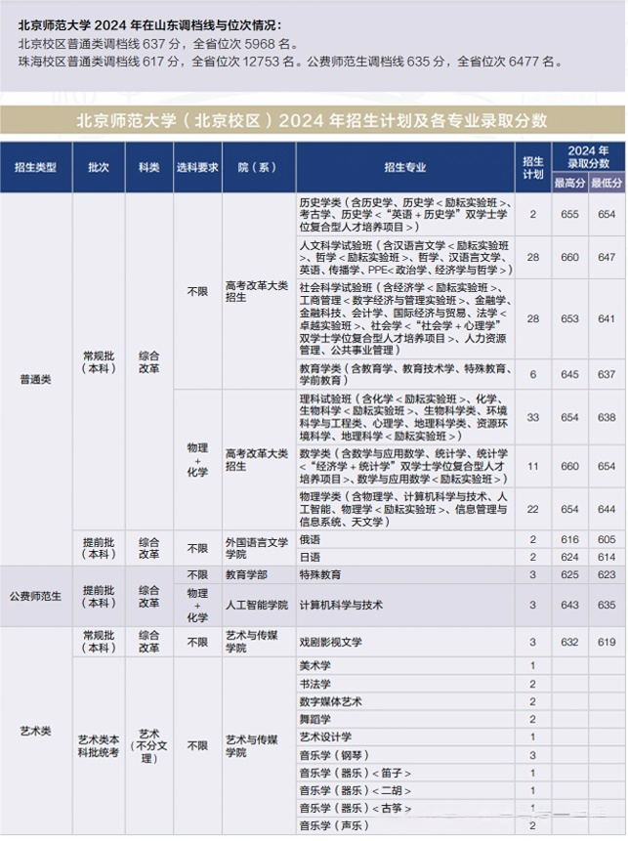The image size is (628, 841).
Task: Click the 北京校区普通类调档线 637 分 line
Action: coord(157,44)
